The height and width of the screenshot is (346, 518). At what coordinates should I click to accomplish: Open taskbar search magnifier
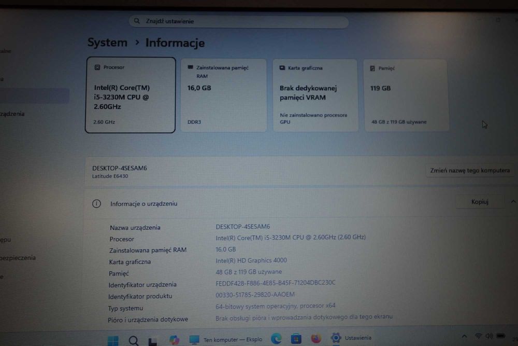click(x=134, y=341)
